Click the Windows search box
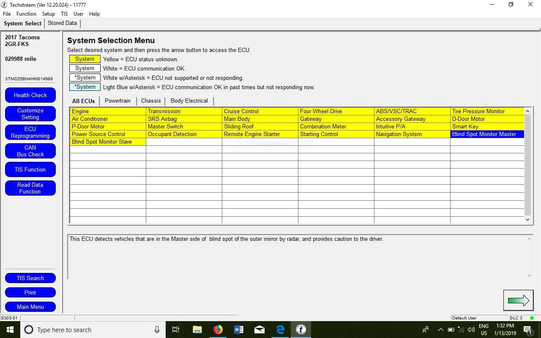This screenshot has height=338, width=541. point(92,330)
